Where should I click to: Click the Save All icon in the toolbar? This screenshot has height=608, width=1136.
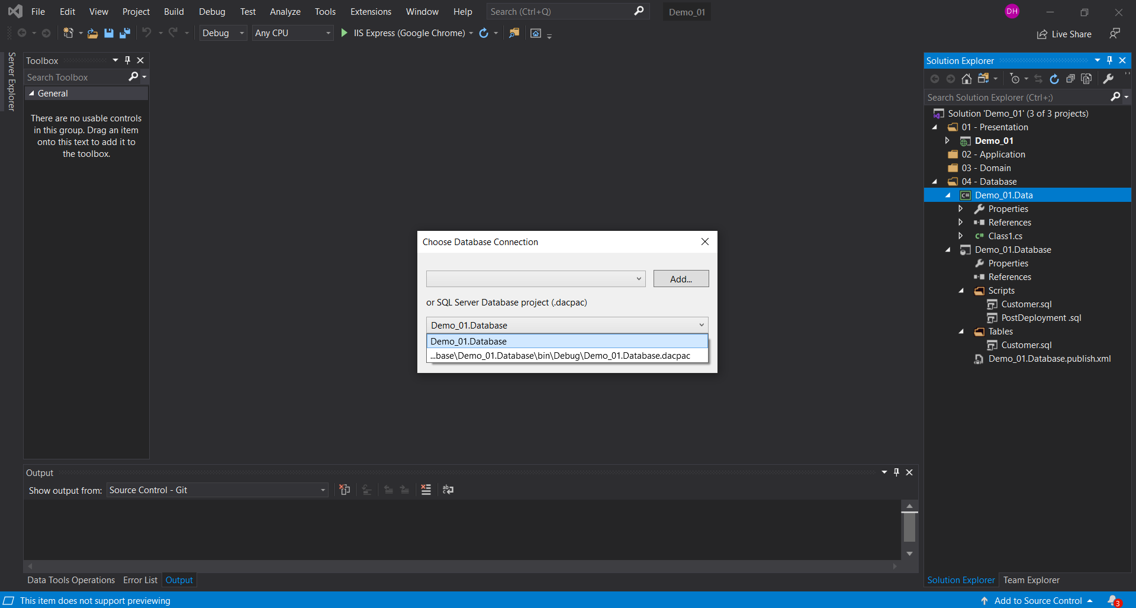(124, 33)
